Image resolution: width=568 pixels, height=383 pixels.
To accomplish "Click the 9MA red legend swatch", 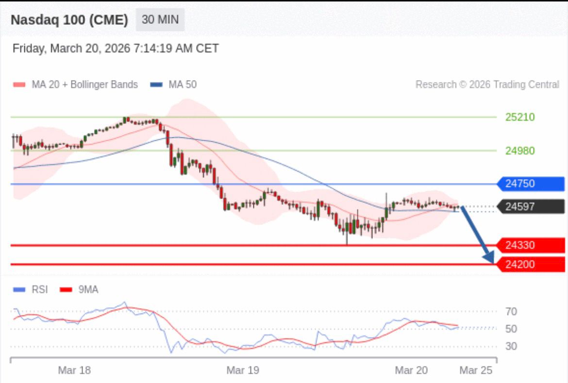I will [x=67, y=290].
